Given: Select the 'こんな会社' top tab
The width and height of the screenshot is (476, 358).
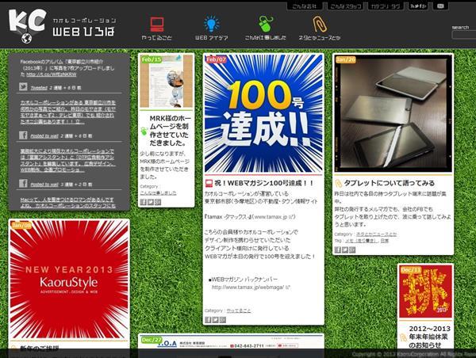Looking at the screenshot, I should click(x=305, y=6).
